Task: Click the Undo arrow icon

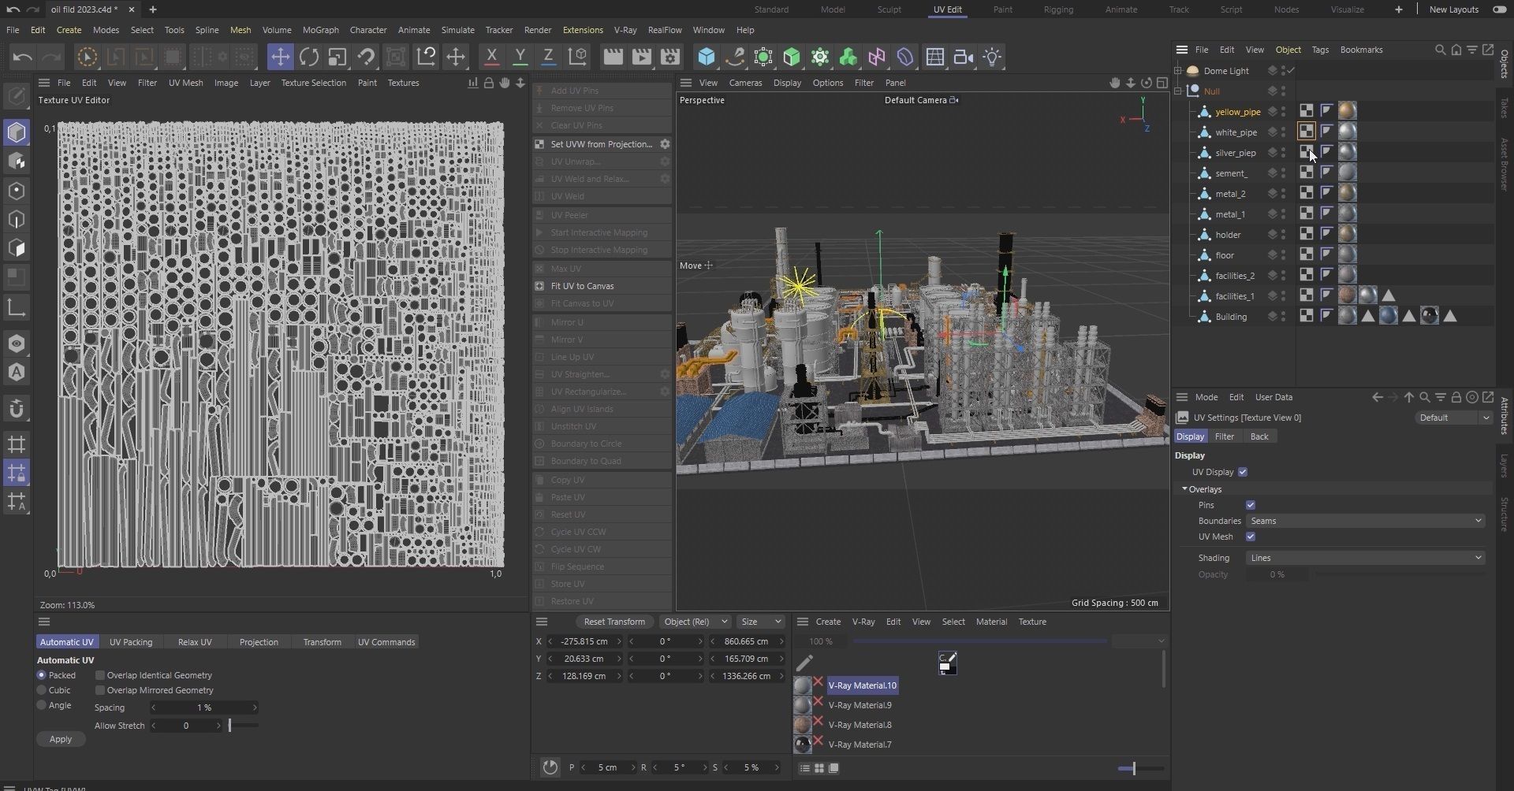Action: click(23, 57)
